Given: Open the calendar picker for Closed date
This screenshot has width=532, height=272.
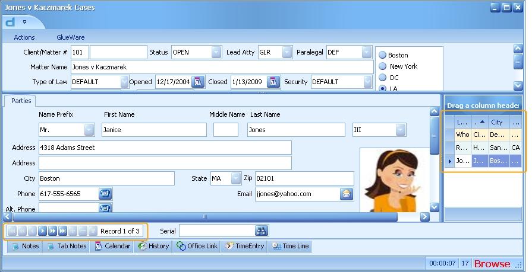Looking at the screenshot, I should (x=273, y=82).
